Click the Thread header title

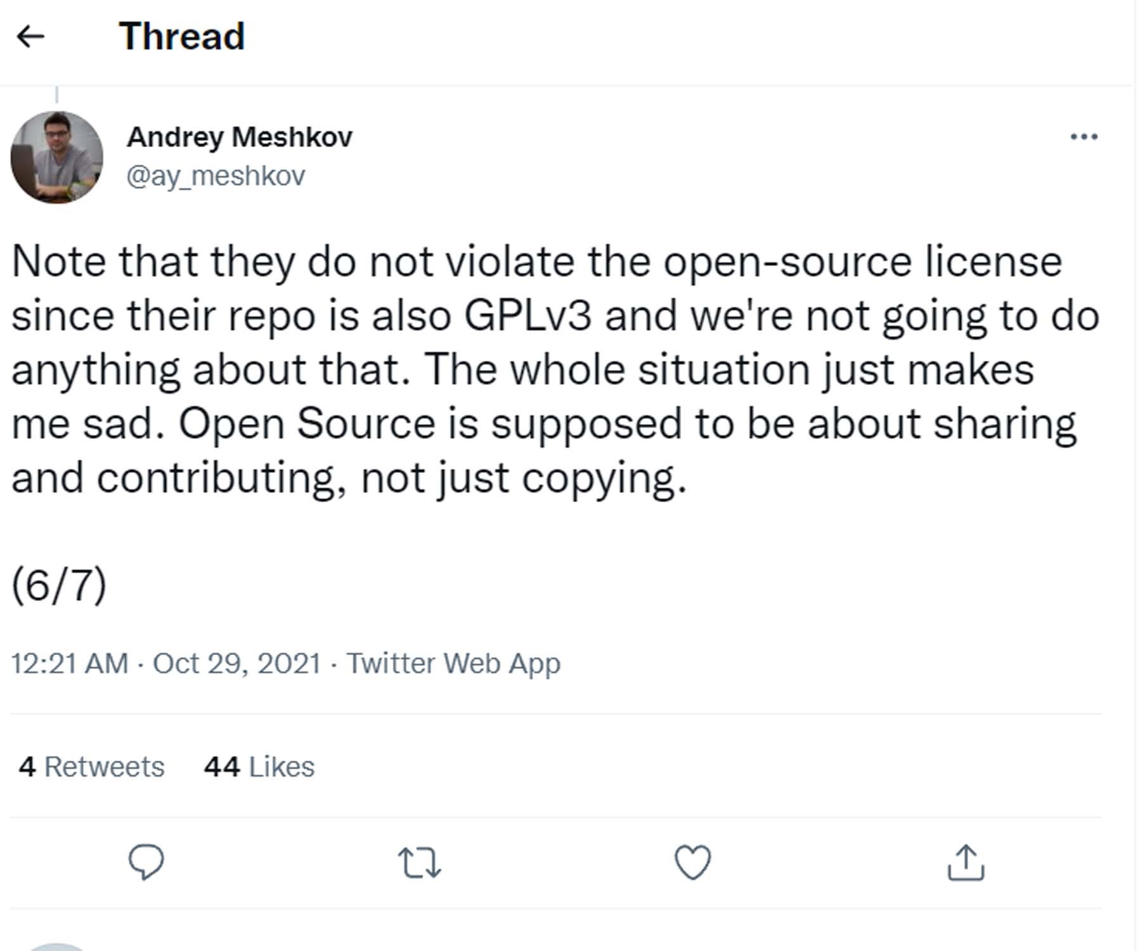click(181, 36)
